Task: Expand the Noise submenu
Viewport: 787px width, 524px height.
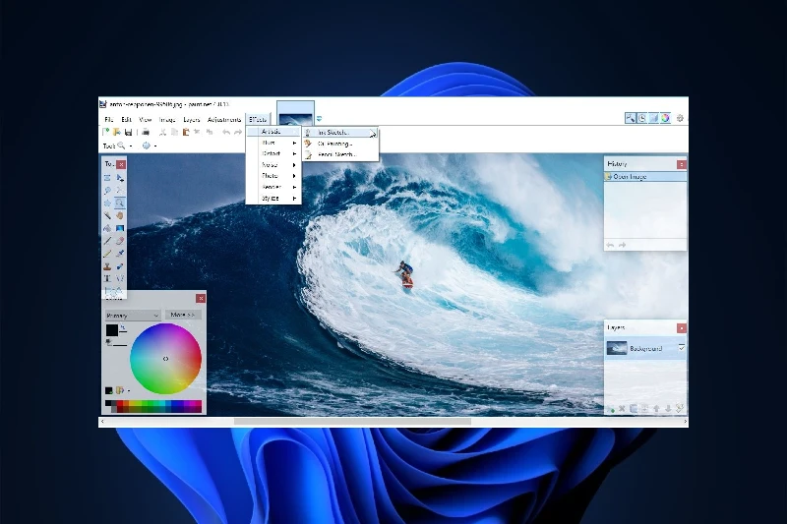Action: [x=273, y=164]
